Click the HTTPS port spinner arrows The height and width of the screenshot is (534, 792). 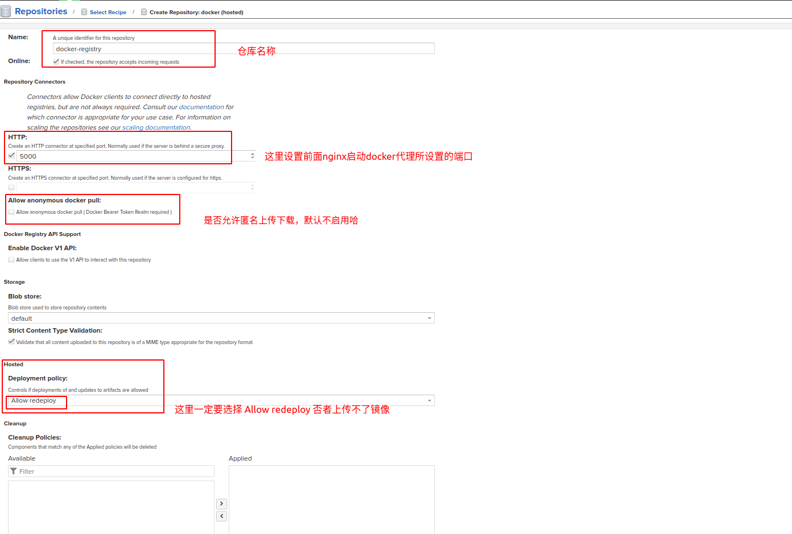pyautogui.click(x=253, y=187)
